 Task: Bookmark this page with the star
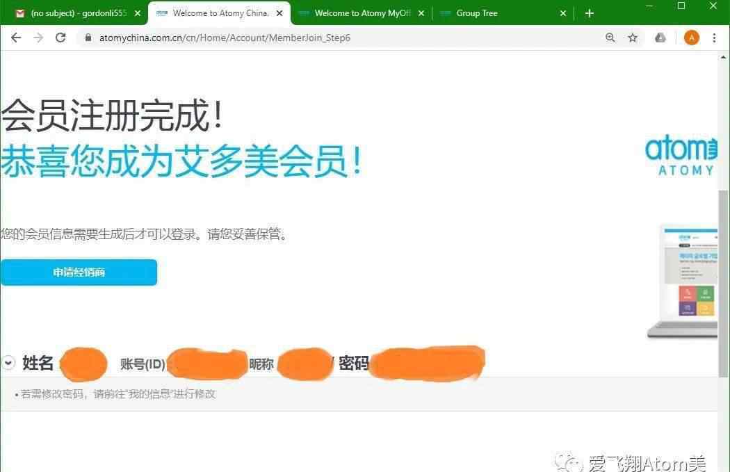click(x=632, y=38)
